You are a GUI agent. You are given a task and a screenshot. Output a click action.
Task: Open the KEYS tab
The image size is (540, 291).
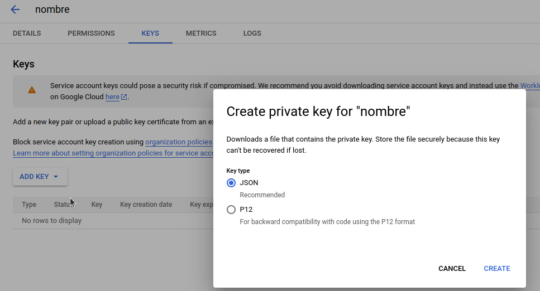150,33
